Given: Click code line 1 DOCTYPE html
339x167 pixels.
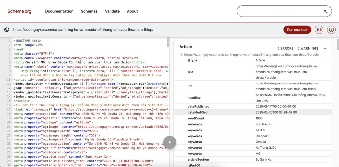Looking at the screenshot, I should (x=27, y=41).
